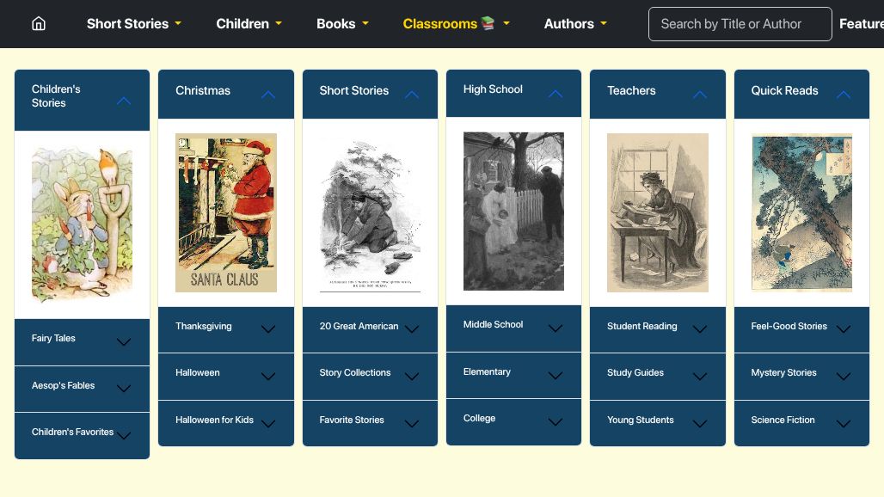
Task: Collapse the Quick Reads panel up arrow
Action: [844, 95]
